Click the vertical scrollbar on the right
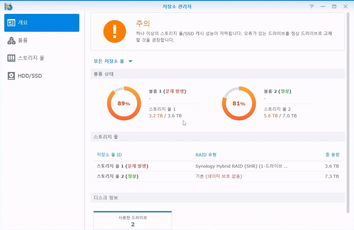Viewport: 354px width, 230px height. 348,113
